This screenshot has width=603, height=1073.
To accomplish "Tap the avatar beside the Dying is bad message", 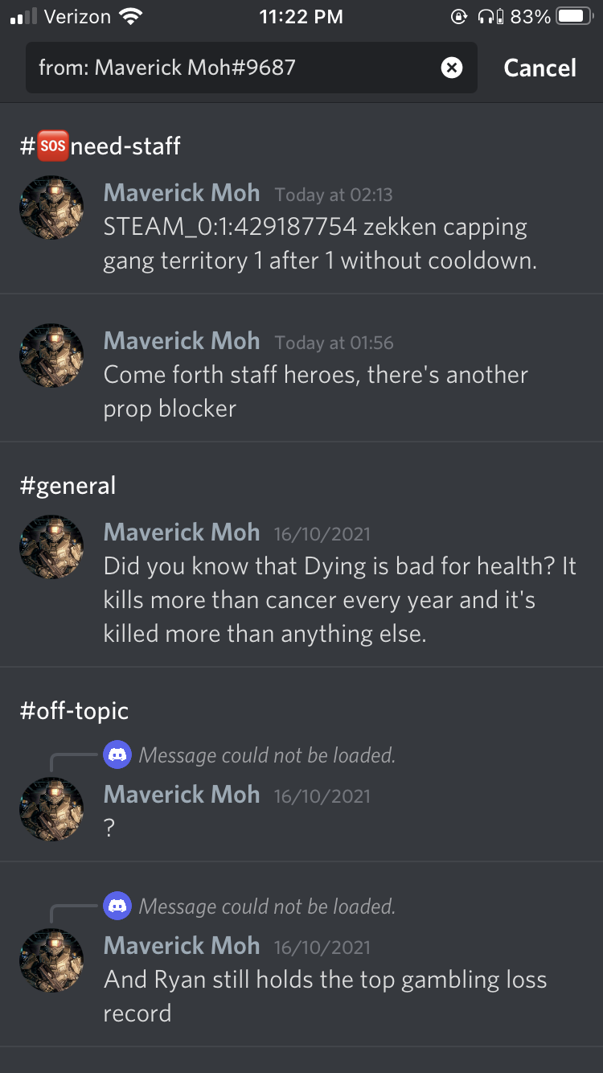I will point(51,547).
